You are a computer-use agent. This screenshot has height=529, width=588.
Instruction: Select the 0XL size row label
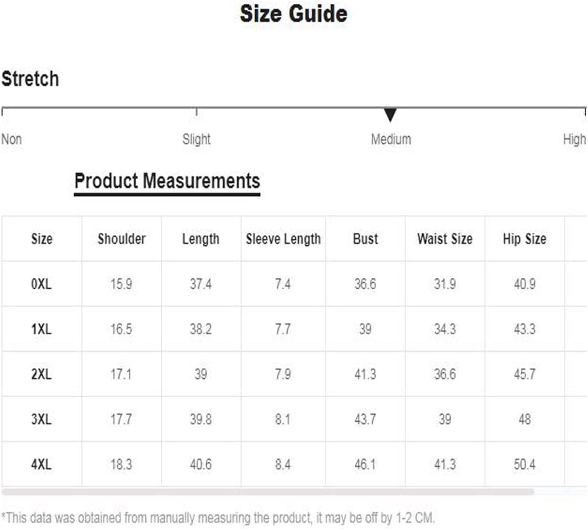42,284
